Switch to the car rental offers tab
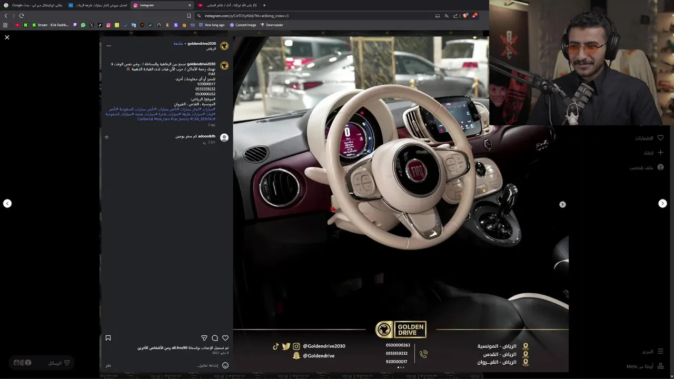This screenshot has height=379, width=674. pos(98,5)
